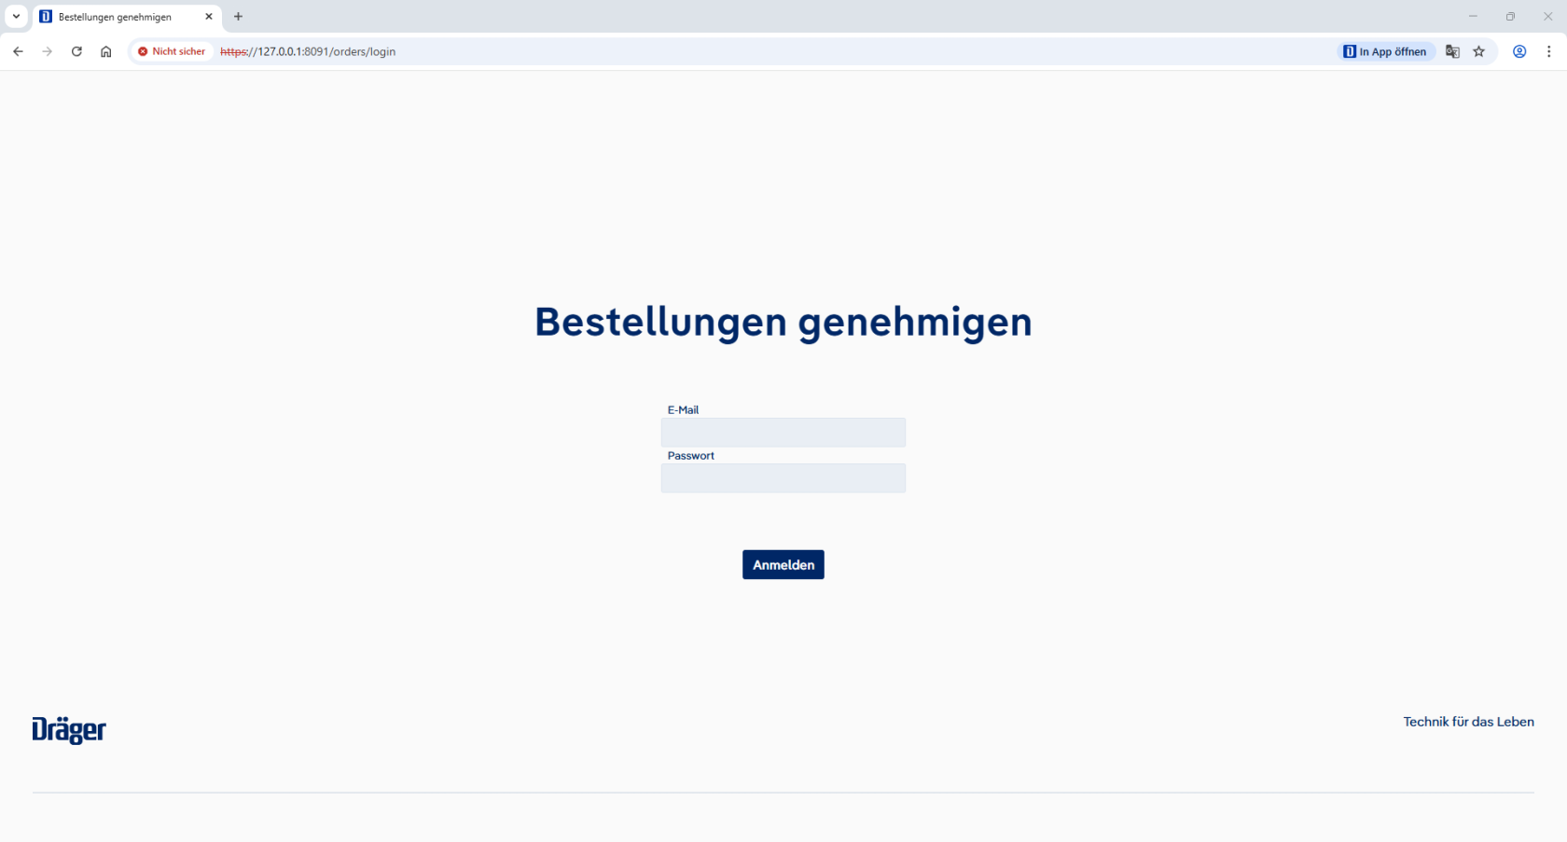
Task: Click the browser forward navigation arrow
Action: click(x=47, y=51)
